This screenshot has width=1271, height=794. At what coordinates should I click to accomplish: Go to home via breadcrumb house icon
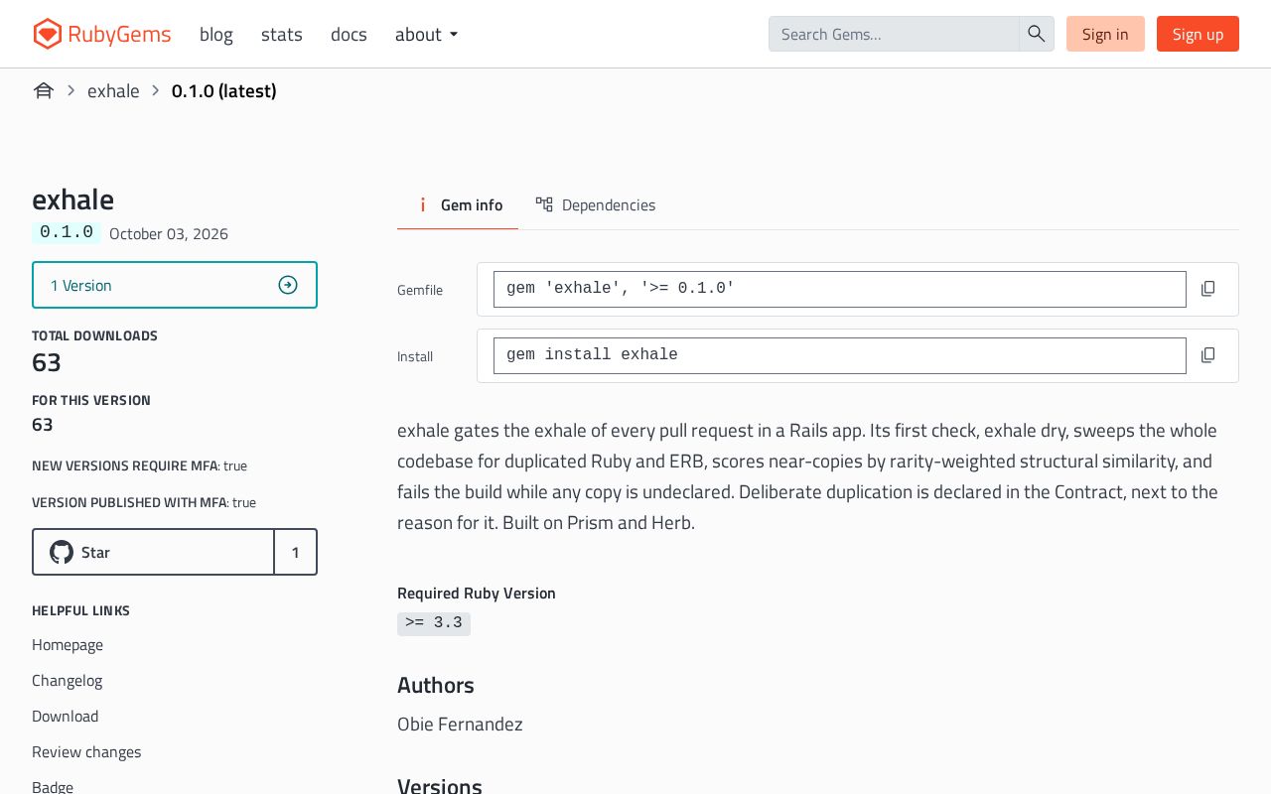(43, 91)
